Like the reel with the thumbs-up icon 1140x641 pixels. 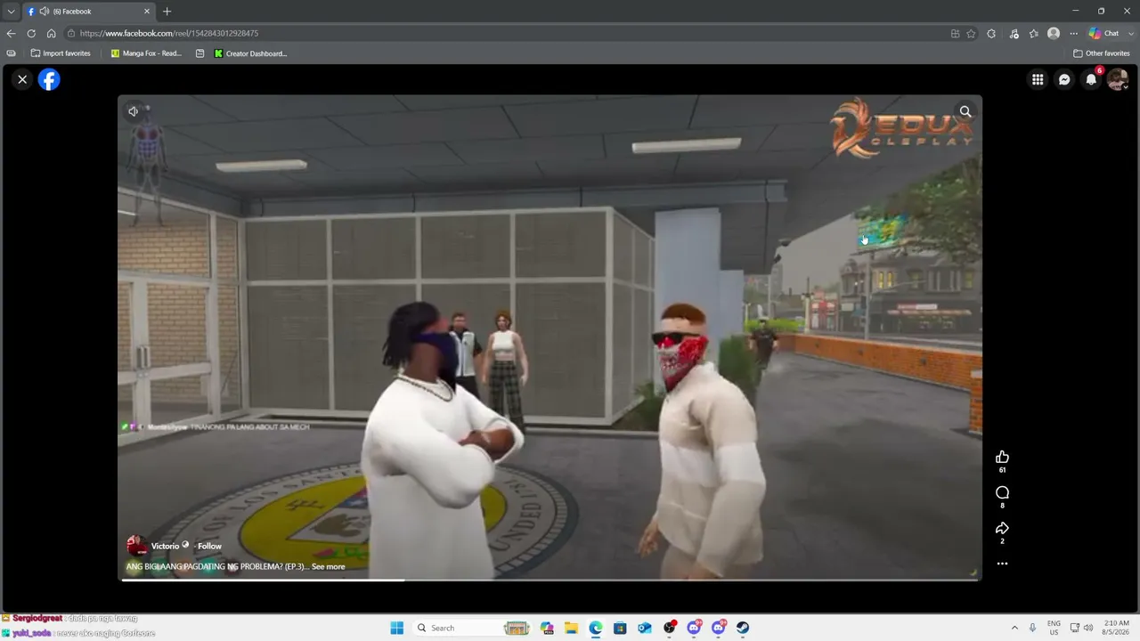point(1002,457)
